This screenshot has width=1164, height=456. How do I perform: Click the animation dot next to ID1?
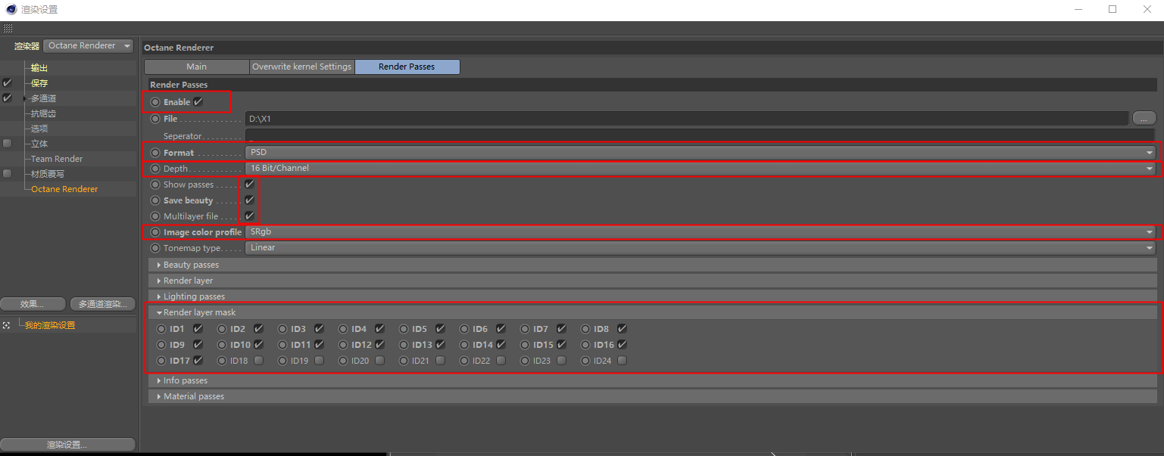click(x=161, y=329)
